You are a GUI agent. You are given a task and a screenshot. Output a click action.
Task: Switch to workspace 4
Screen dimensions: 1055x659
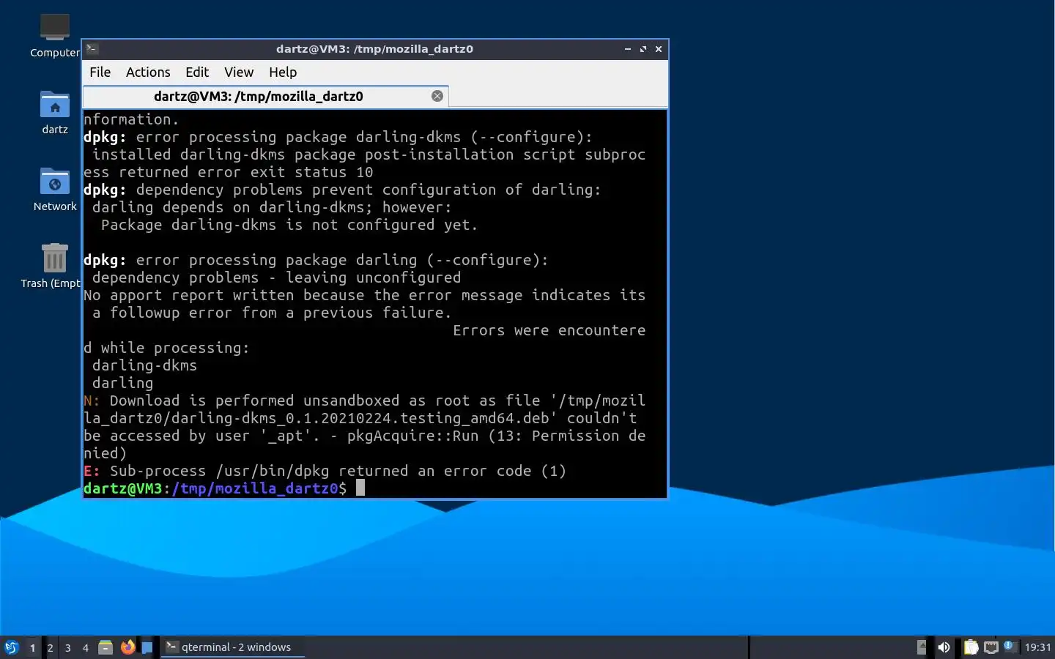pyautogui.click(x=86, y=647)
